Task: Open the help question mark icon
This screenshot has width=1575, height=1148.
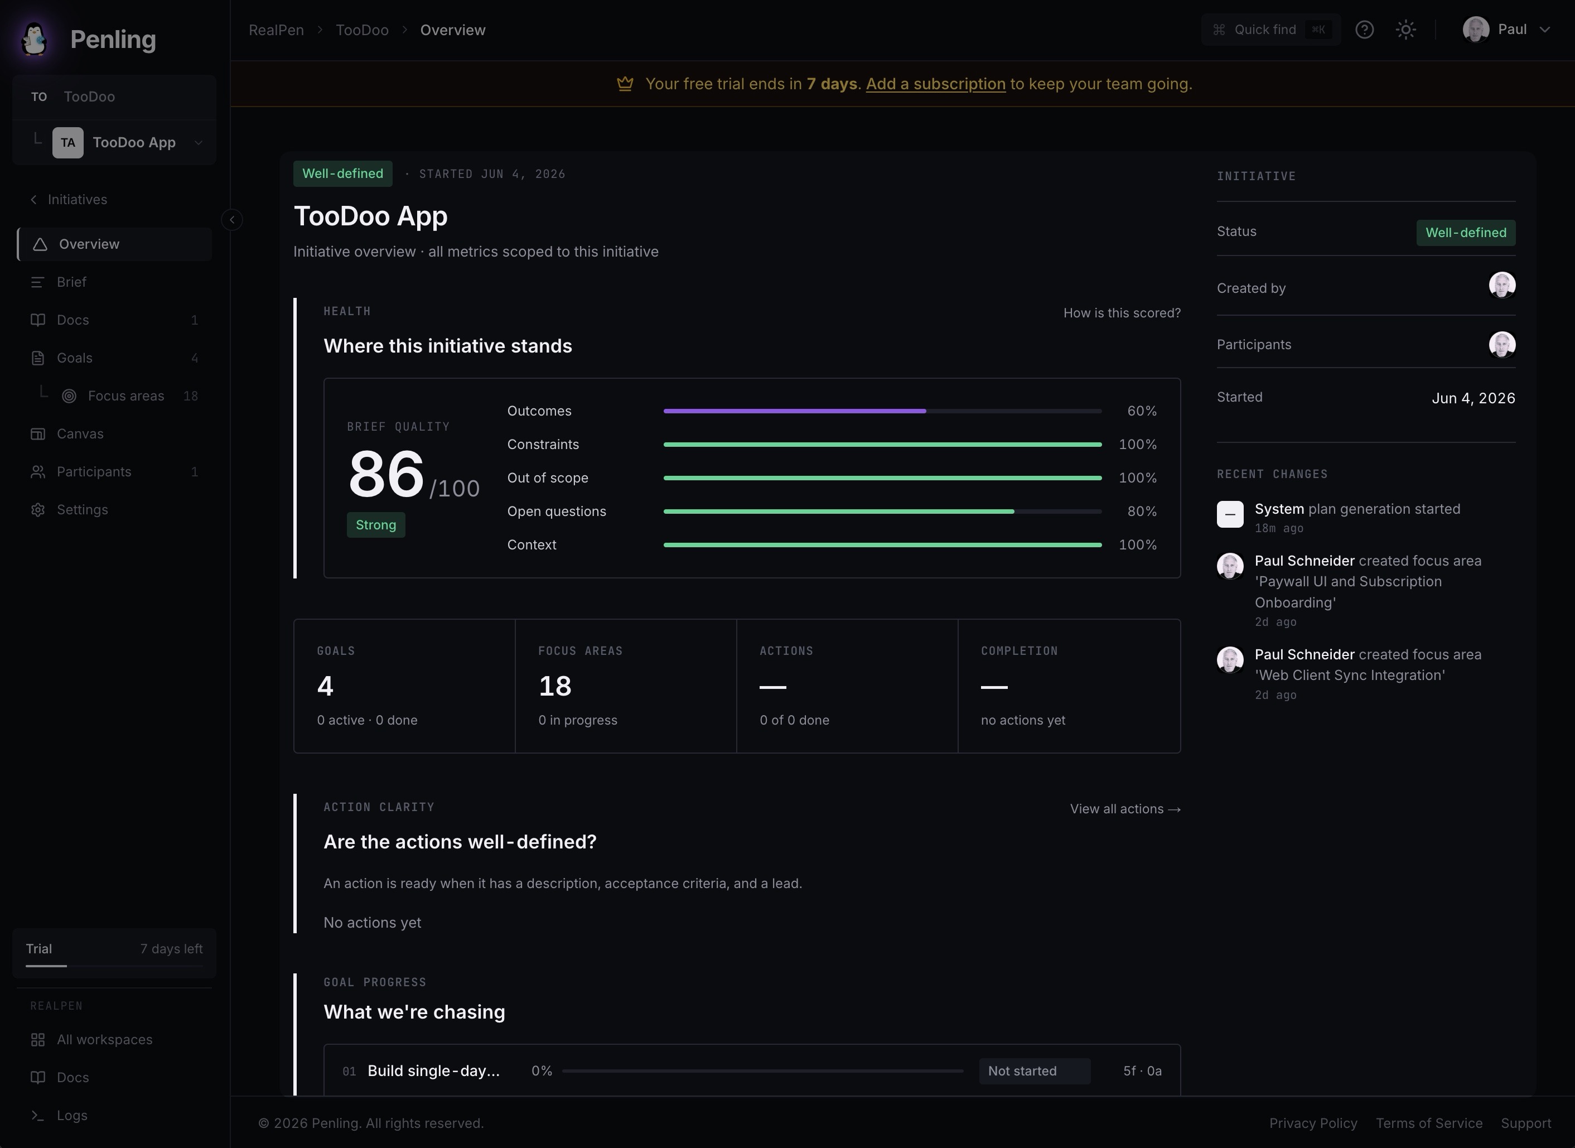Action: [x=1365, y=30]
